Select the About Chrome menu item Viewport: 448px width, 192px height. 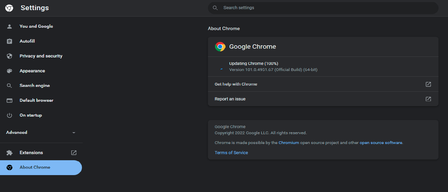click(35, 167)
